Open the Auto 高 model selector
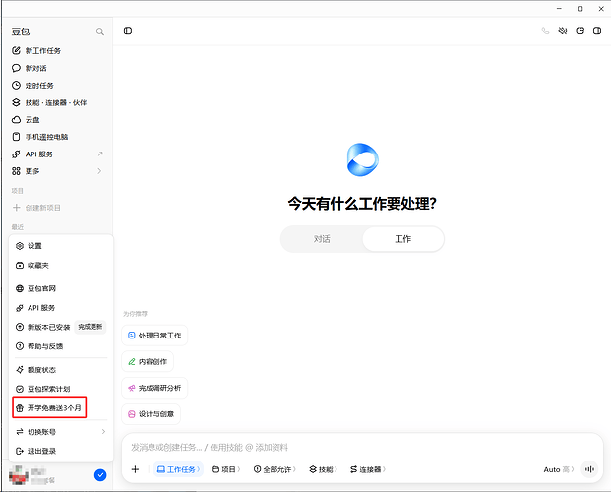This screenshot has width=611, height=492. [559, 469]
